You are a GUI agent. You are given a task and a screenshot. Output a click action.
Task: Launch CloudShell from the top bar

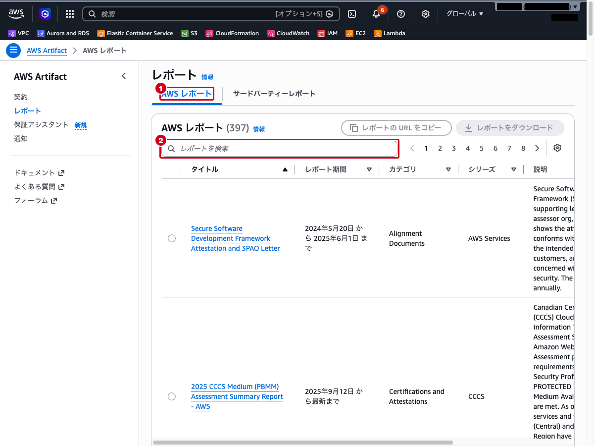(x=352, y=14)
